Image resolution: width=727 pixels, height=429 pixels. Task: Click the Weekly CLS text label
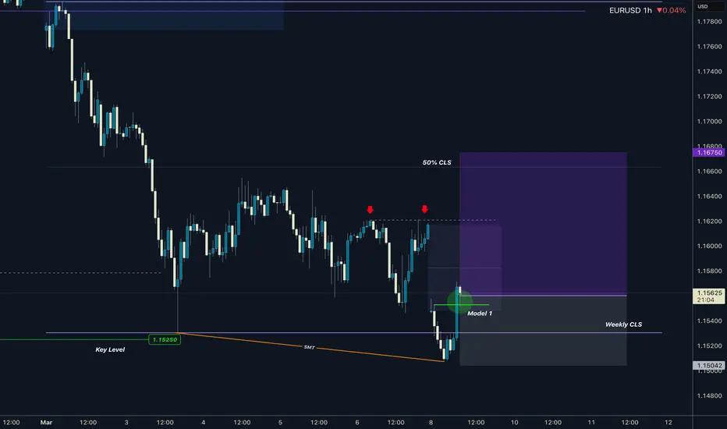(623, 324)
